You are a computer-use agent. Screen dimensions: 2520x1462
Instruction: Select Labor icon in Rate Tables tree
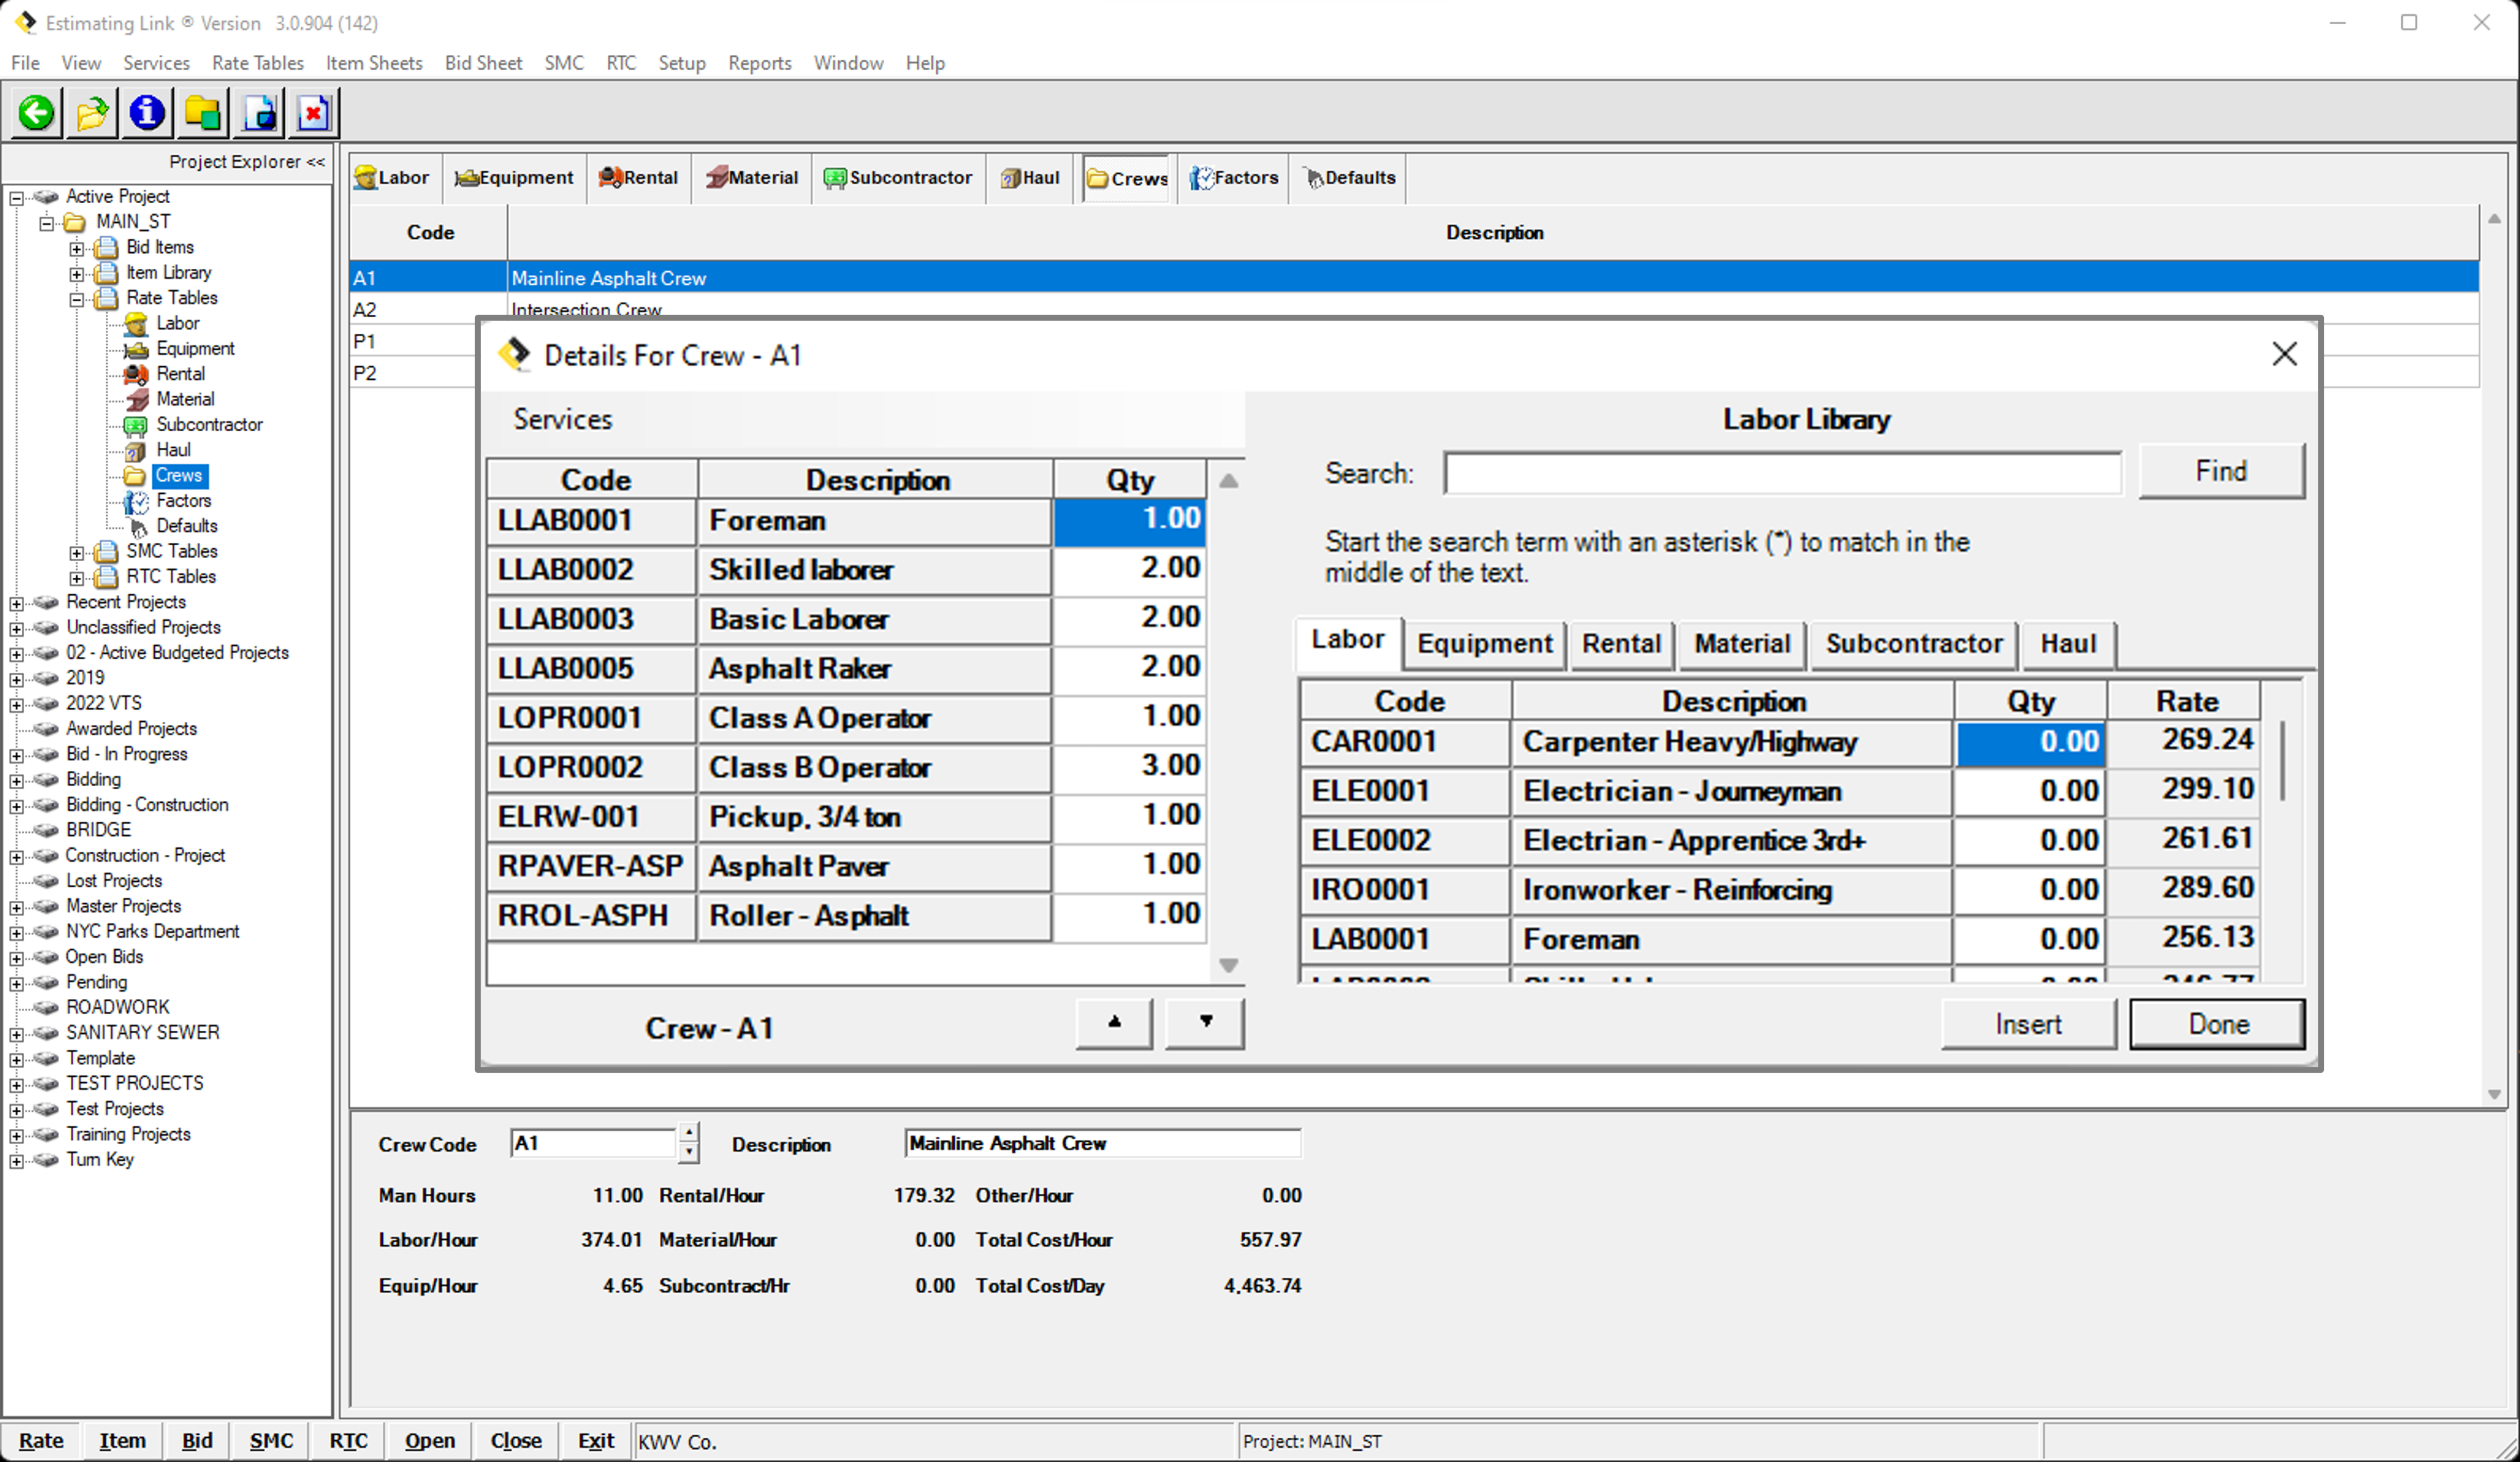coord(136,323)
